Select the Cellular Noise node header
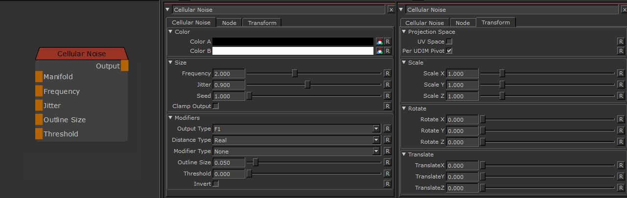 tap(82, 54)
